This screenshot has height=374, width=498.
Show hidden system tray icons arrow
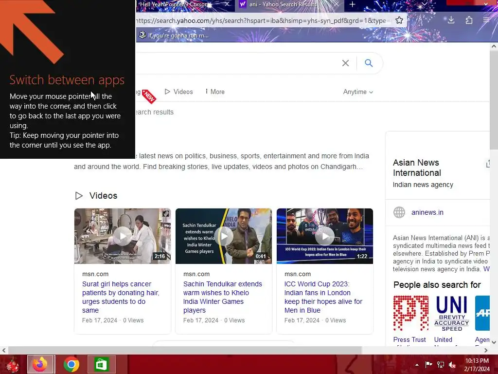click(x=417, y=365)
